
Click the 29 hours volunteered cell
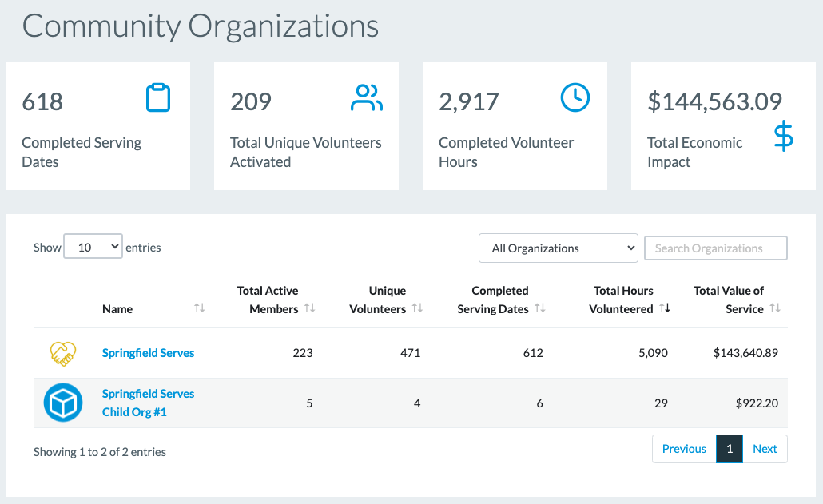pyautogui.click(x=662, y=403)
